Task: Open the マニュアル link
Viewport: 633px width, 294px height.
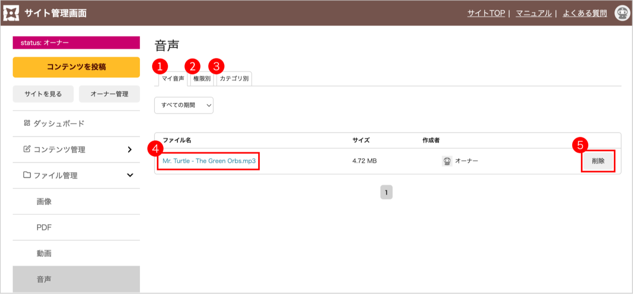Action: click(534, 13)
